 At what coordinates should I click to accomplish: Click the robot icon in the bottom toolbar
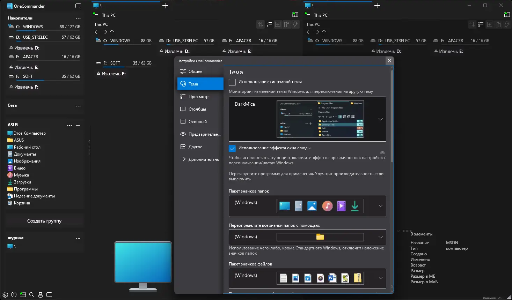[x=41, y=295]
